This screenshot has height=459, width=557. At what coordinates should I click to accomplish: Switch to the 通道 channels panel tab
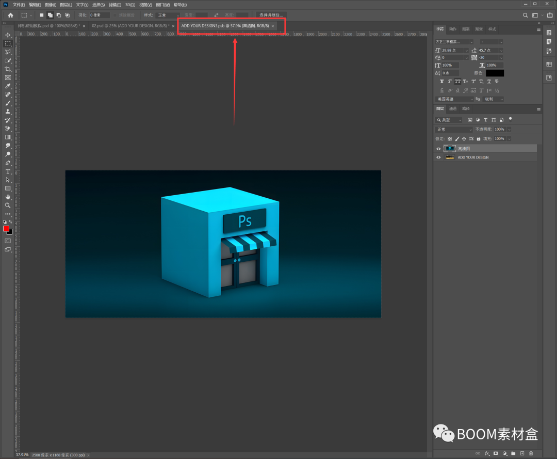point(453,109)
